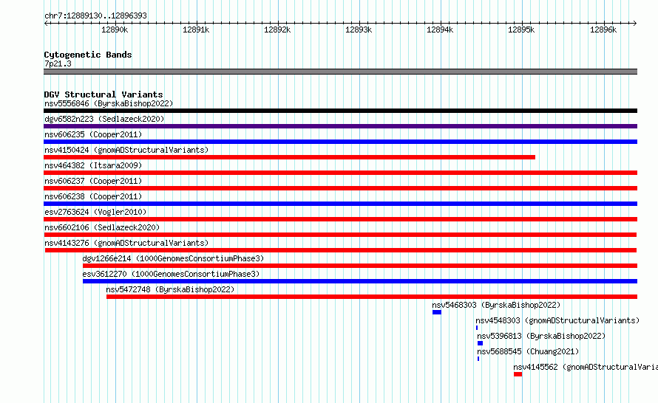658x403 pixels.
Task: Select the small blue nsv5396813 bar
Action: click(480, 343)
